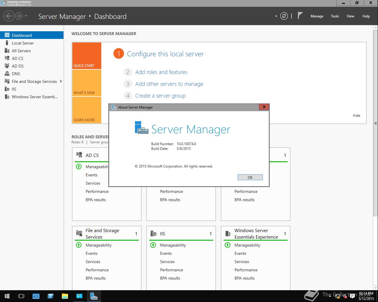The height and width of the screenshot is (302, 378).
Task: Select All Servers in sidebar
Action: click(32, 51)
